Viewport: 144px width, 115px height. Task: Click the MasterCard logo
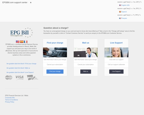[9, 77]
